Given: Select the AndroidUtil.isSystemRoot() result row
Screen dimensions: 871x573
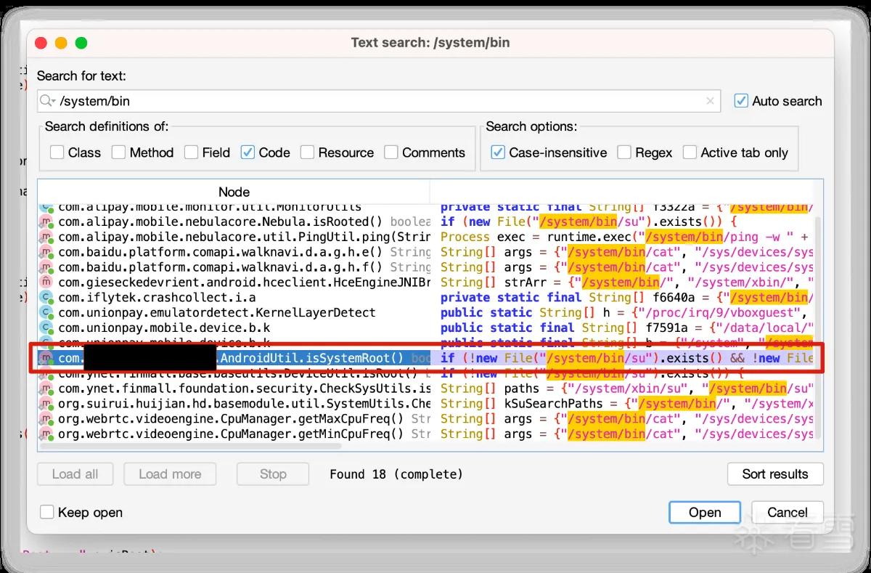Looking at the screenshot, I should (x=427, y=358).
